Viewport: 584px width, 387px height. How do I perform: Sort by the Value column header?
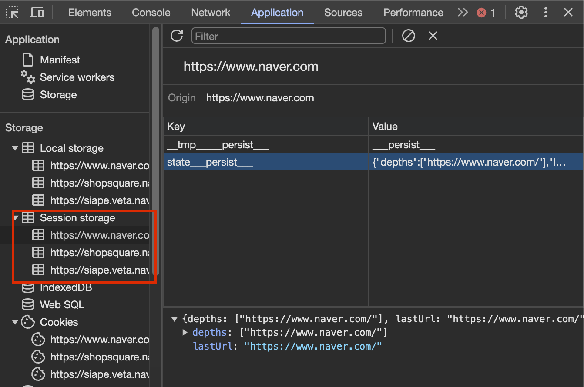click(x=476, y=127)
